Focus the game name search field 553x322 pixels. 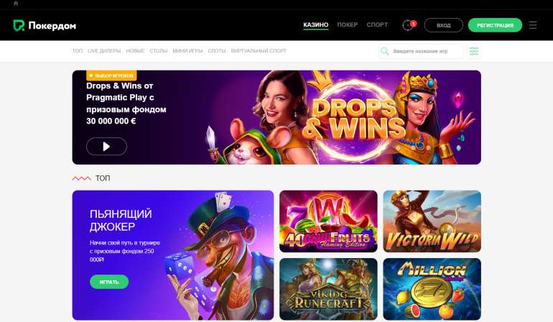(x=422, y=51)
